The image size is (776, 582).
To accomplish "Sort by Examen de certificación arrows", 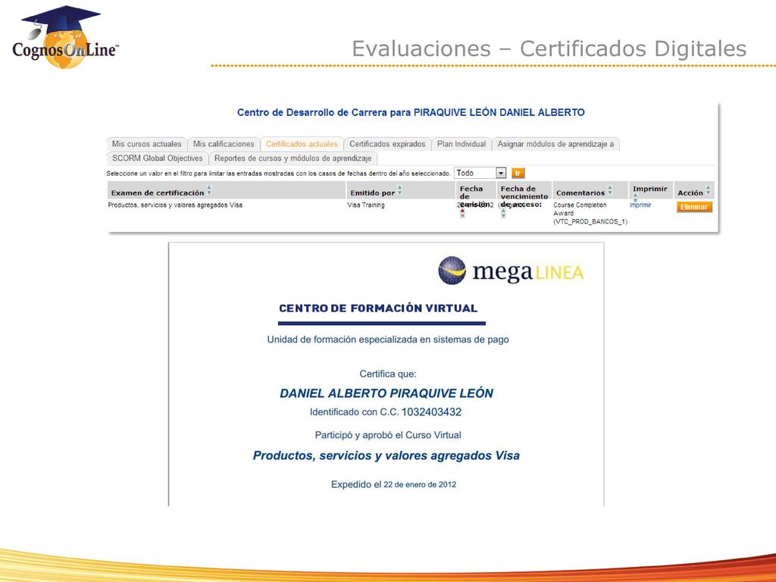I will pos(209,190).
